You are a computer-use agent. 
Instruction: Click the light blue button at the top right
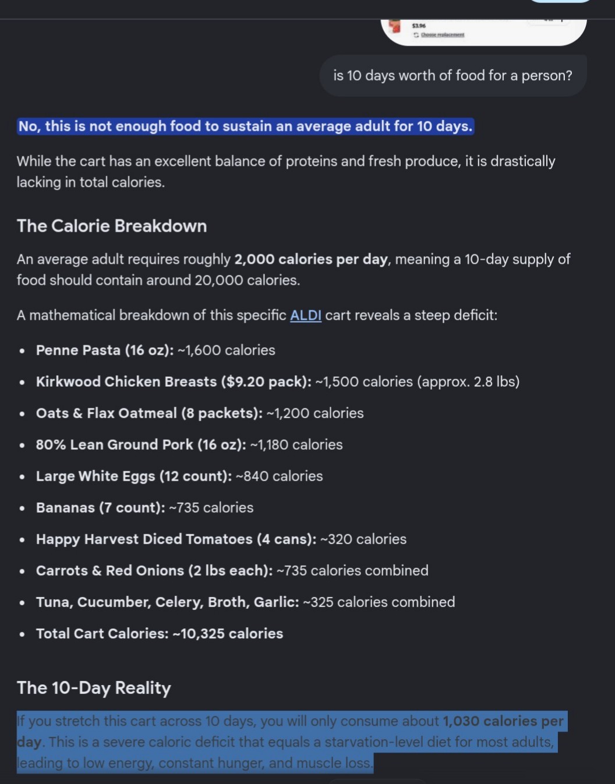pyautogui.click(x=560, y=1)
